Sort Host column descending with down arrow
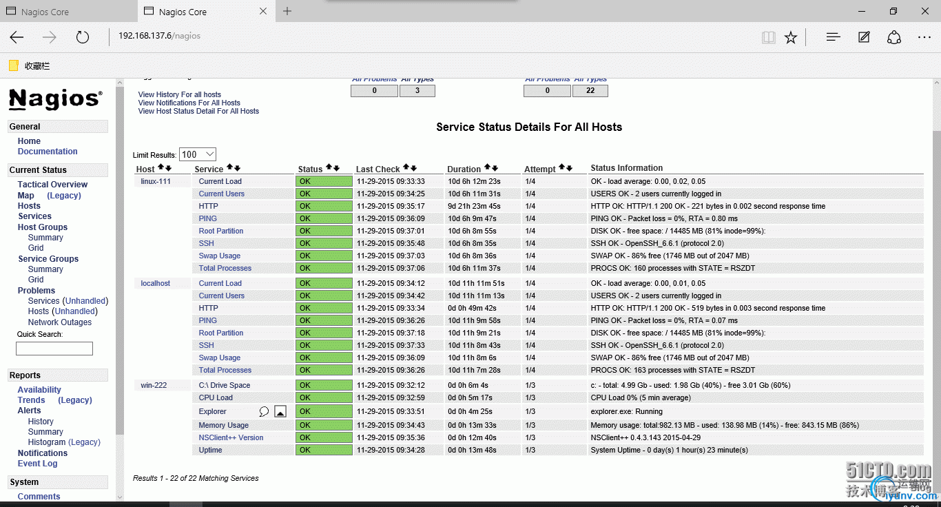The image size is (941, 507). 168,167
